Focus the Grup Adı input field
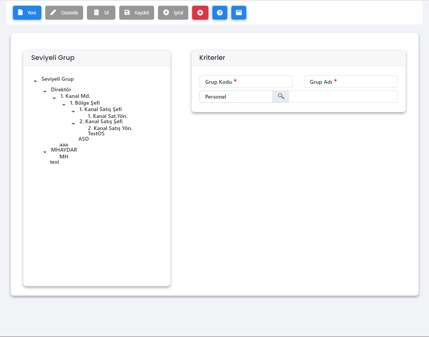 pos(350,82)
